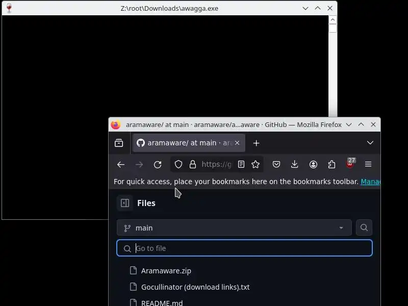This screenshot has height=306, width=408.
Task: Bookmark this page with the star icon
Action: point(256,164)
